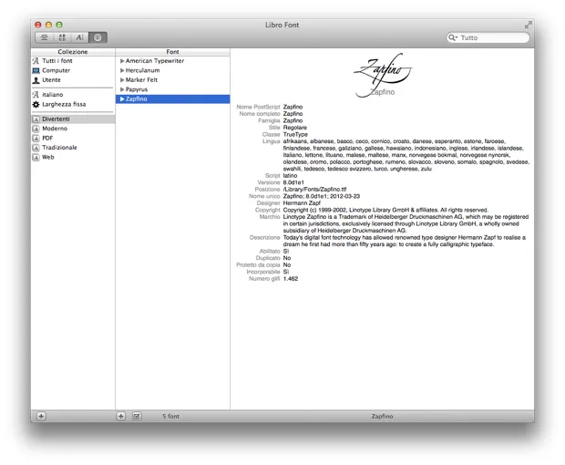This screenshot has width=565, height=465.
Task: Select the Computer collection icon
Action: point(36,70)
